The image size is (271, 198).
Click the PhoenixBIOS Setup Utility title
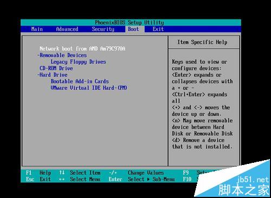(x=130, y=23)
